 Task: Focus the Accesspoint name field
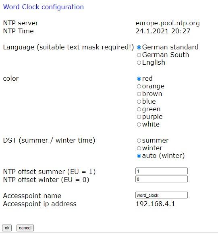tap(162, 195)
